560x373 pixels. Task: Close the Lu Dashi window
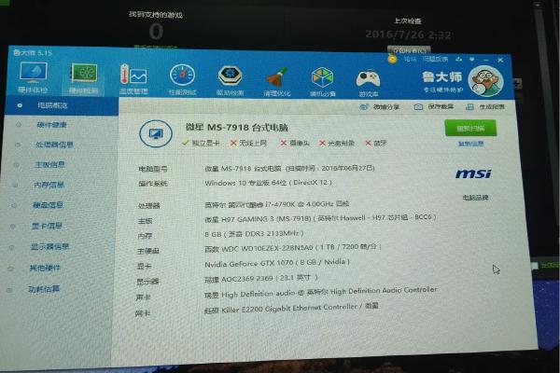[x=500, y=60]
